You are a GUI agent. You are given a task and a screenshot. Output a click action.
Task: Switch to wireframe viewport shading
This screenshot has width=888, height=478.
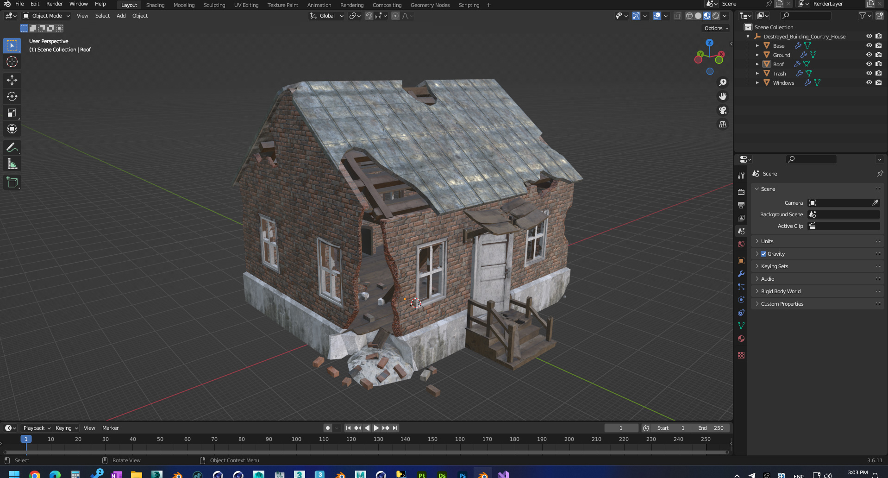689,16
